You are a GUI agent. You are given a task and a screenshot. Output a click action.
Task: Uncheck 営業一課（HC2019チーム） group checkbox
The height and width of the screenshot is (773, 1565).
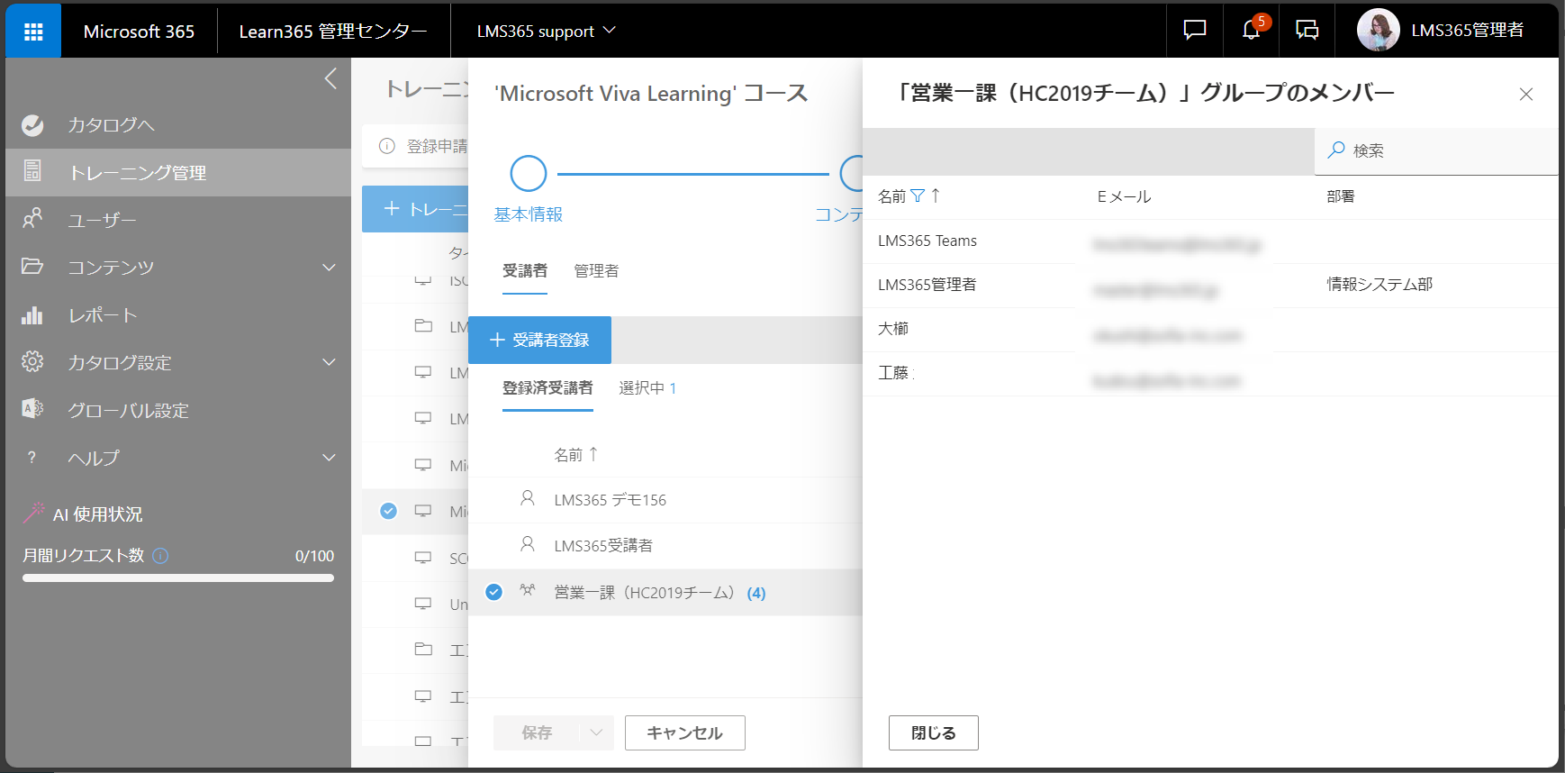click(x=493, y=592)
